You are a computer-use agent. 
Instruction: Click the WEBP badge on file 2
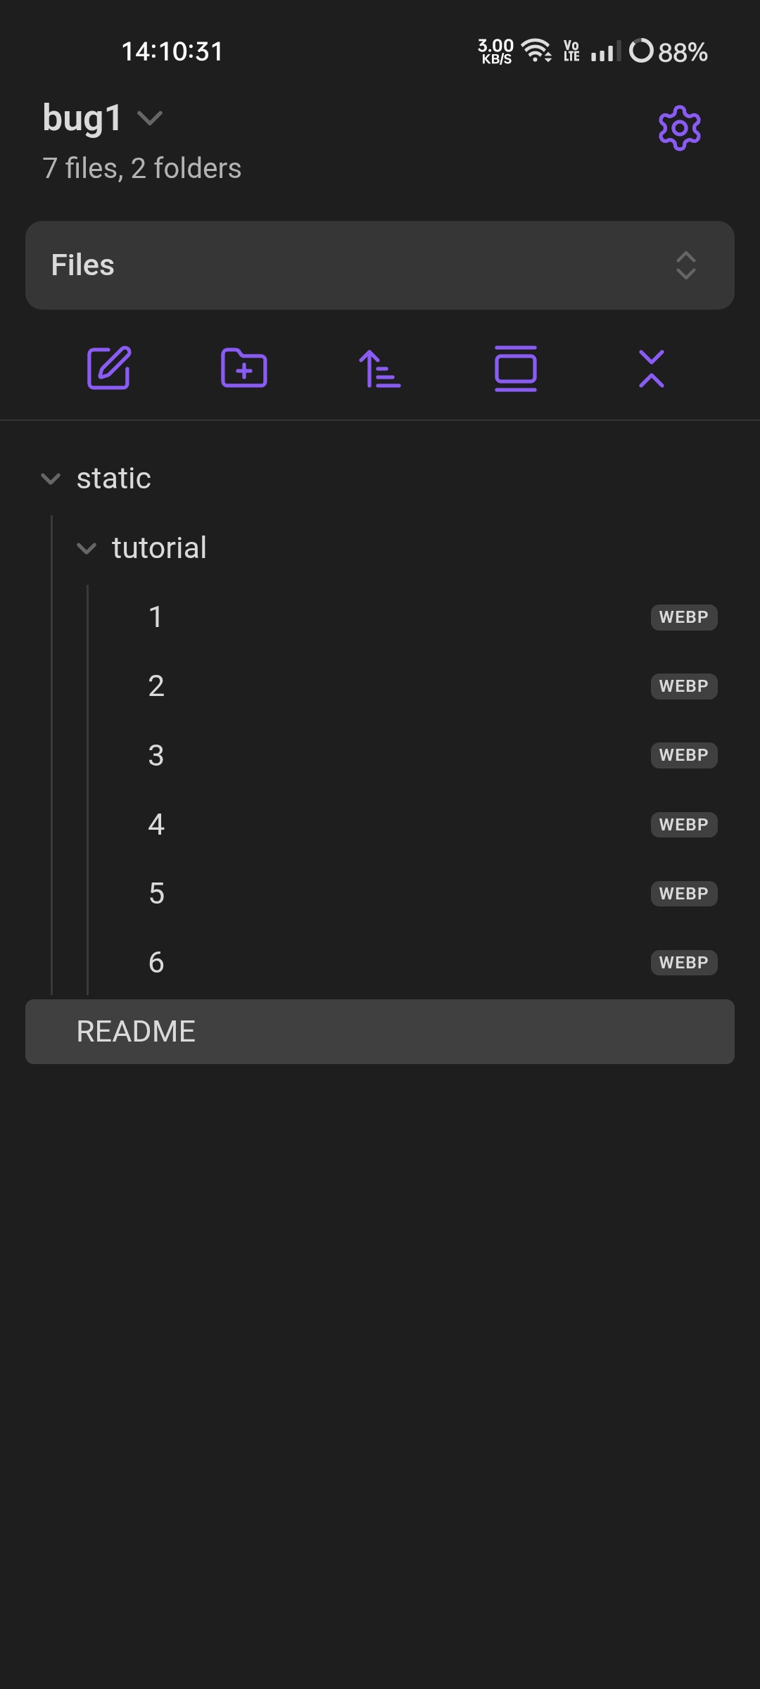click(x=683, y=686)
